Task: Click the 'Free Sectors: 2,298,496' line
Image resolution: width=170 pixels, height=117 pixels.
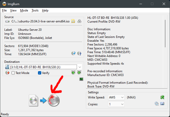Action: [102, 45]
